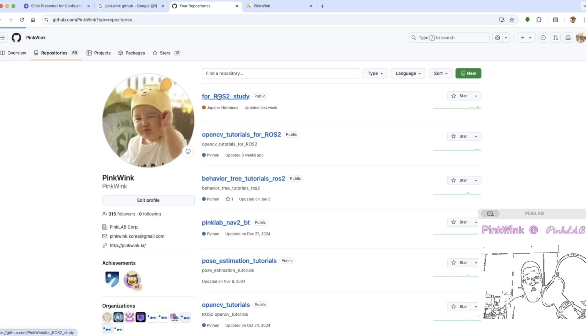Click the Copilot icon in header
586x336 pixels.
(x=498, y=38)
